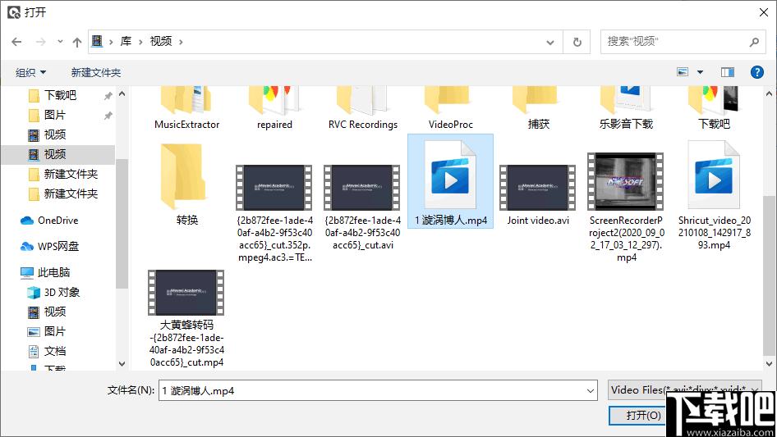Click the Back navigation arrow

[x=16, y=42]
